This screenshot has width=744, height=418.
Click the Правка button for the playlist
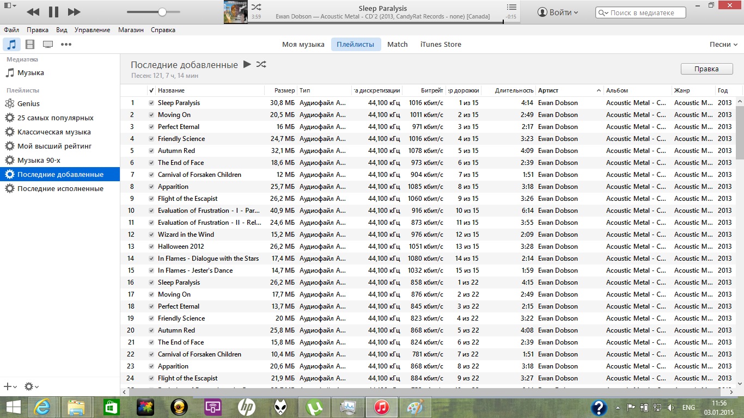(x=706, y=69)
